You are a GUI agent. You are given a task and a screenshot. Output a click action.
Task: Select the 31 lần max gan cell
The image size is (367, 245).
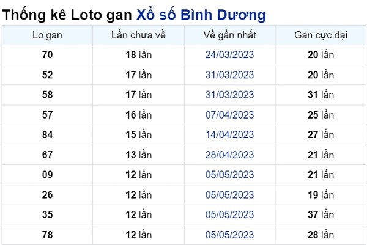[321, 95]
